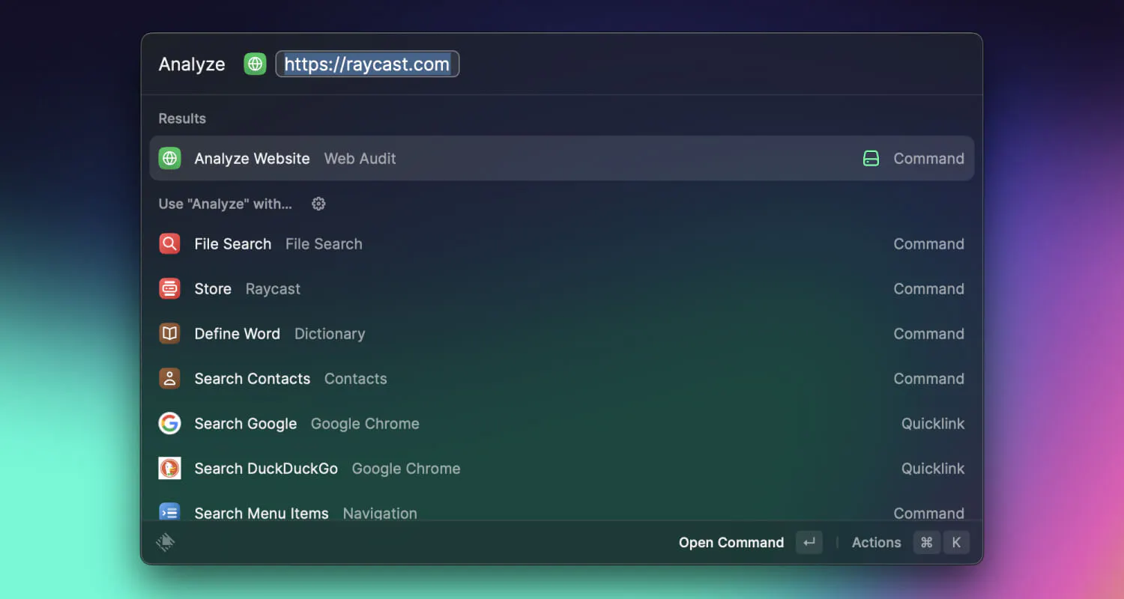Click the Open Command button
Viewport: 1124px width, 599px height.
coord(750,542)
